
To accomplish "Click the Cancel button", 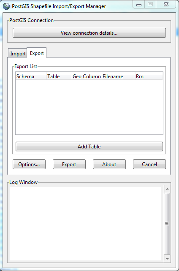I will (x=149, y=164).
